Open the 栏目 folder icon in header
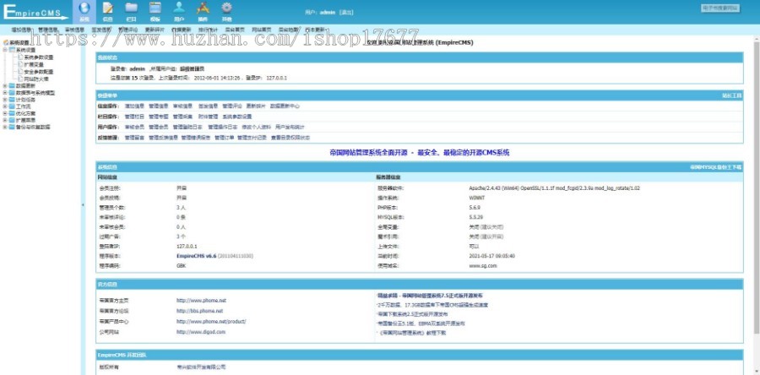760x375 pixels. (x=132, y=9)
